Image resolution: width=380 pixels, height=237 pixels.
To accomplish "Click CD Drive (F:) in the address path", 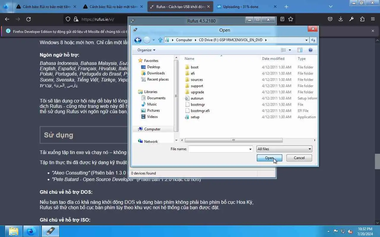I will tap(231, 40).
